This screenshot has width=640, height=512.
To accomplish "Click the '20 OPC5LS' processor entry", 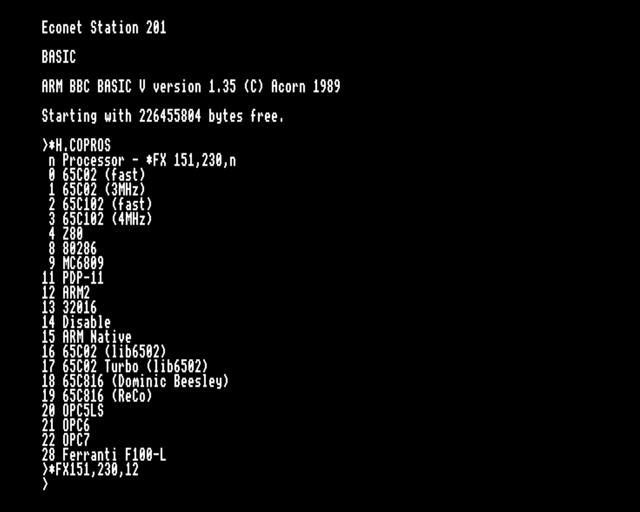I will pyautogui.click(x=72, y=411).
